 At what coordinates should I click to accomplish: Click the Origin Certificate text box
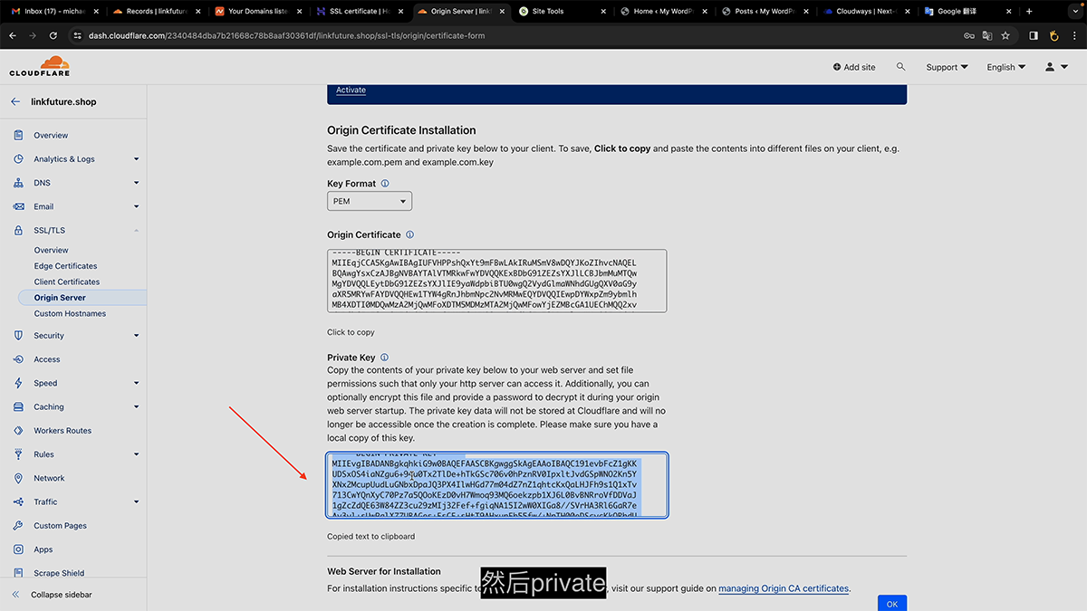(496, 281)
